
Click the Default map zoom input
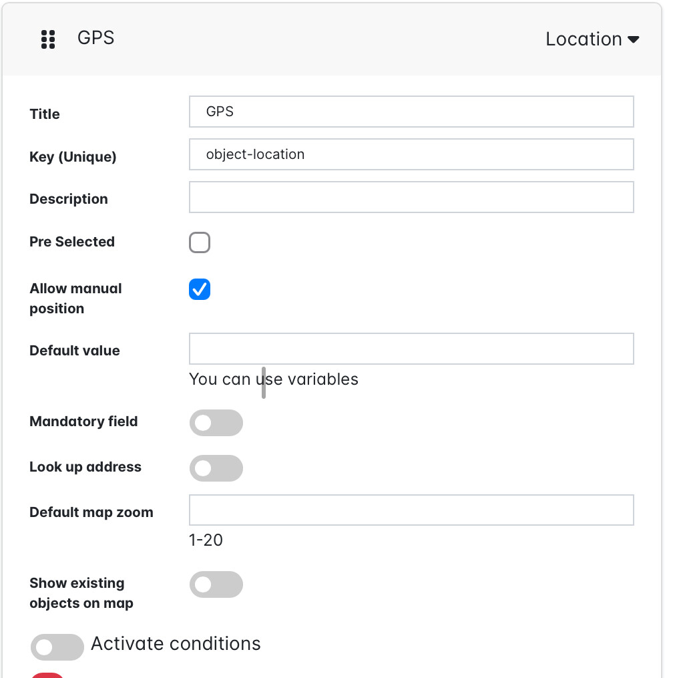pos(411,510)
